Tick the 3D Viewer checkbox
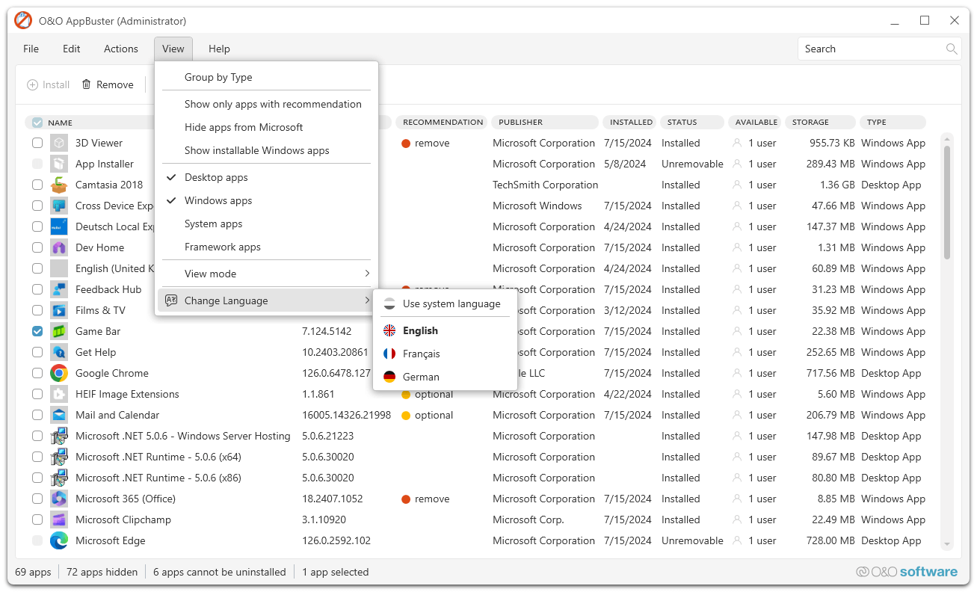The image size is (977, 592). point(37,143)
